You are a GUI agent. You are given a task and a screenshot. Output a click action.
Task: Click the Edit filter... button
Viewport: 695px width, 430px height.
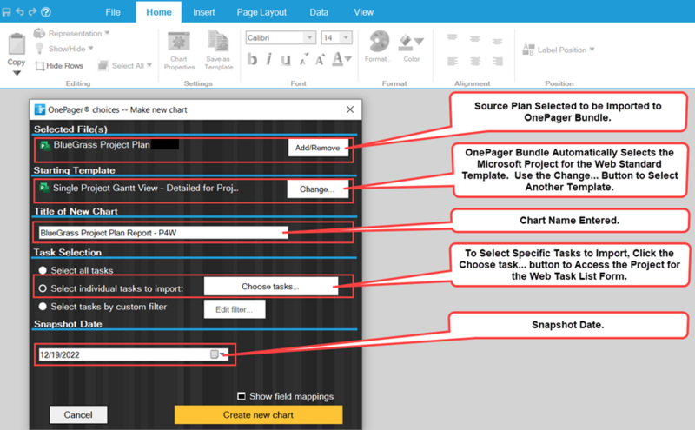pyautogui.click(x=235, y=309)
